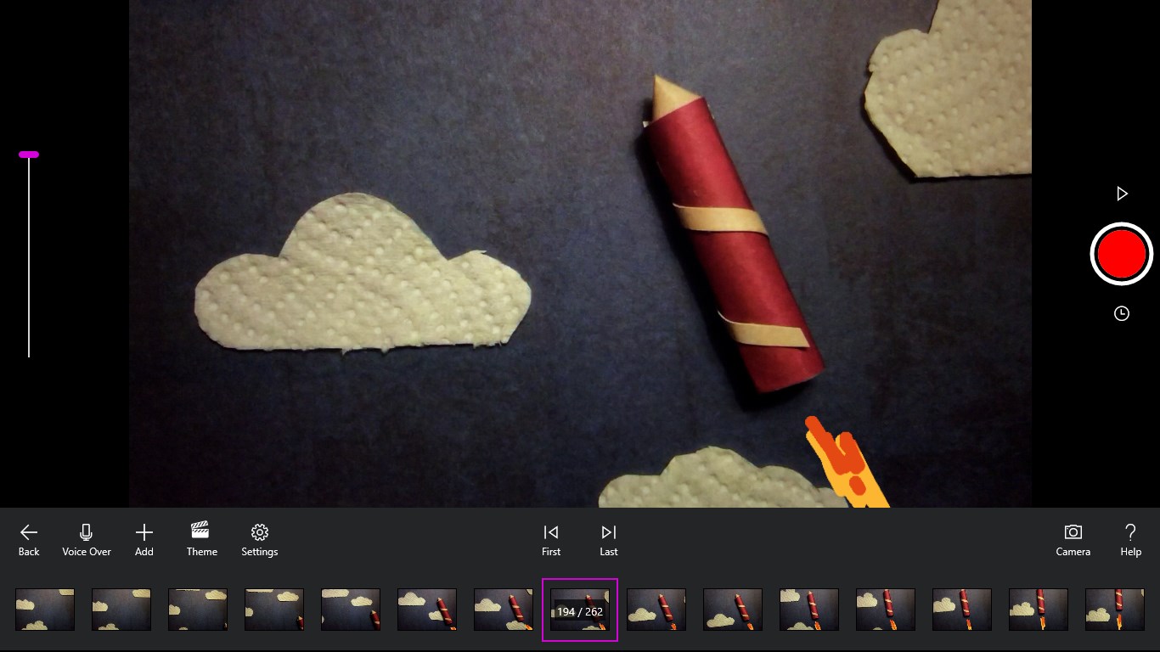
Task: Open the timer clock icon
Action: tap(1122, 314)
